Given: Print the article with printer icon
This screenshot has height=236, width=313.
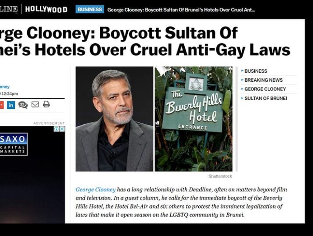Looking at the screenshot, I should 47,104.
